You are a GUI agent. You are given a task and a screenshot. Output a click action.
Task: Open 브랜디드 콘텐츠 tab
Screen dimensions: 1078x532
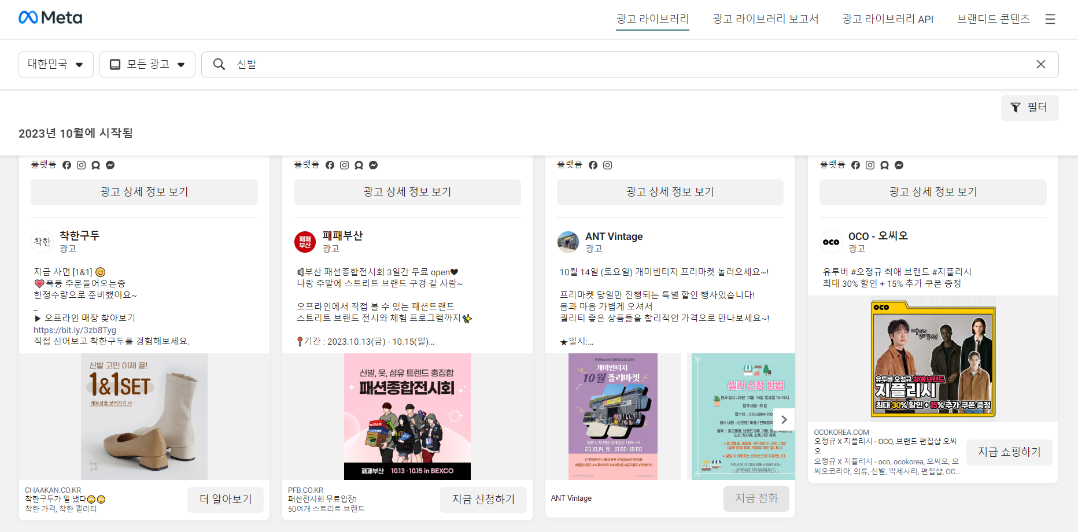994,19
